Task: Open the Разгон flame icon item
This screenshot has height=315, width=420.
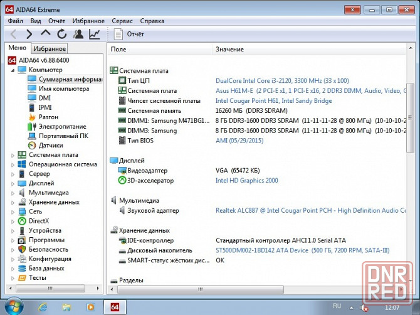Action: [32, 117]
